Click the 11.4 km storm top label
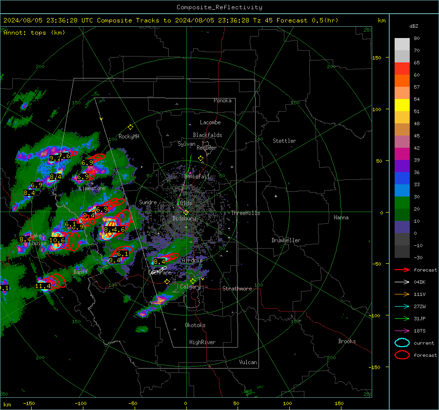Viewport: 439px width, 410px height. point(43,286)
